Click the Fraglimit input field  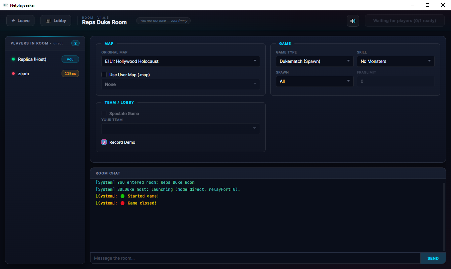[395, 81]
